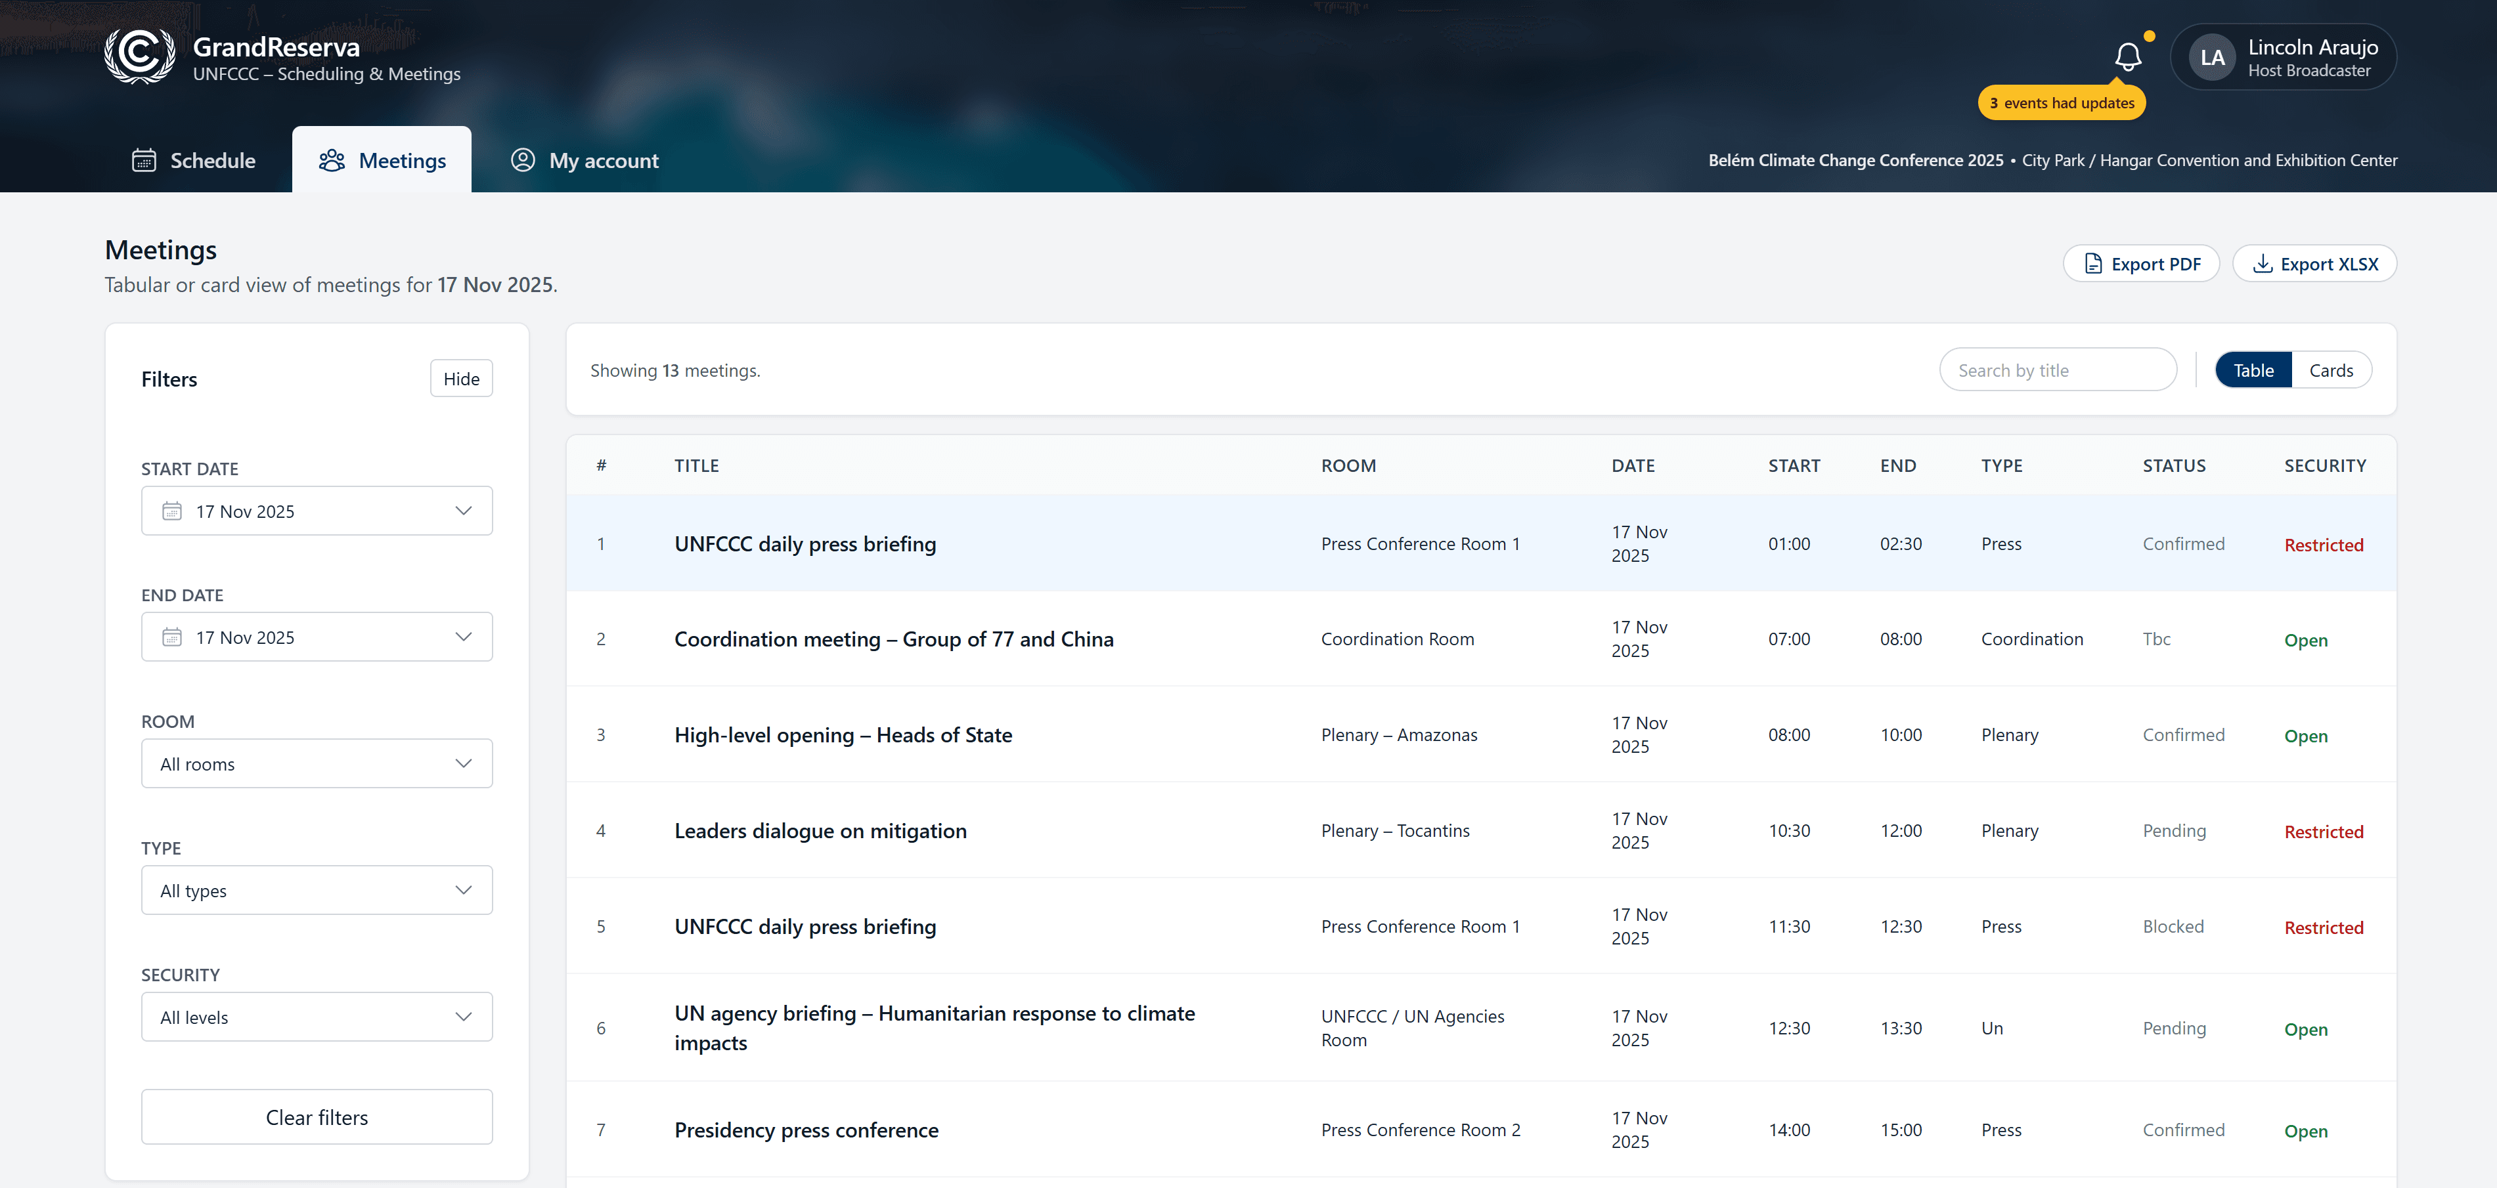Viewport: 2497px width, 1188px height.
Task: Click the STATUS column header
Action: (2175, 466)
